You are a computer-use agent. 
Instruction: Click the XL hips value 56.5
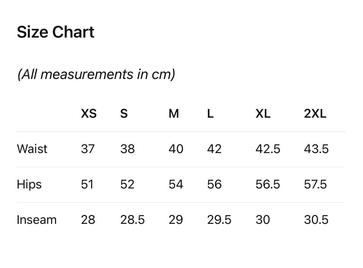[x=268, y=184]
